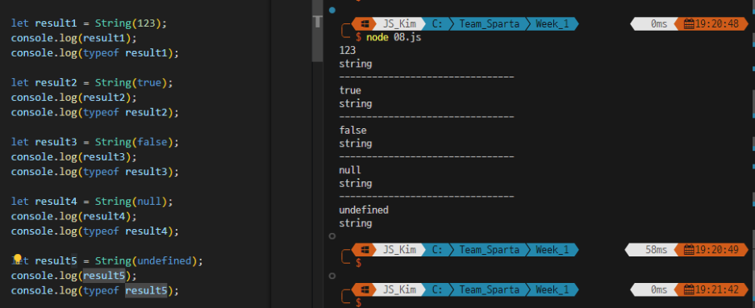Place cursor on 'console.log(typeof result1);'

click(x=95, y=53)
